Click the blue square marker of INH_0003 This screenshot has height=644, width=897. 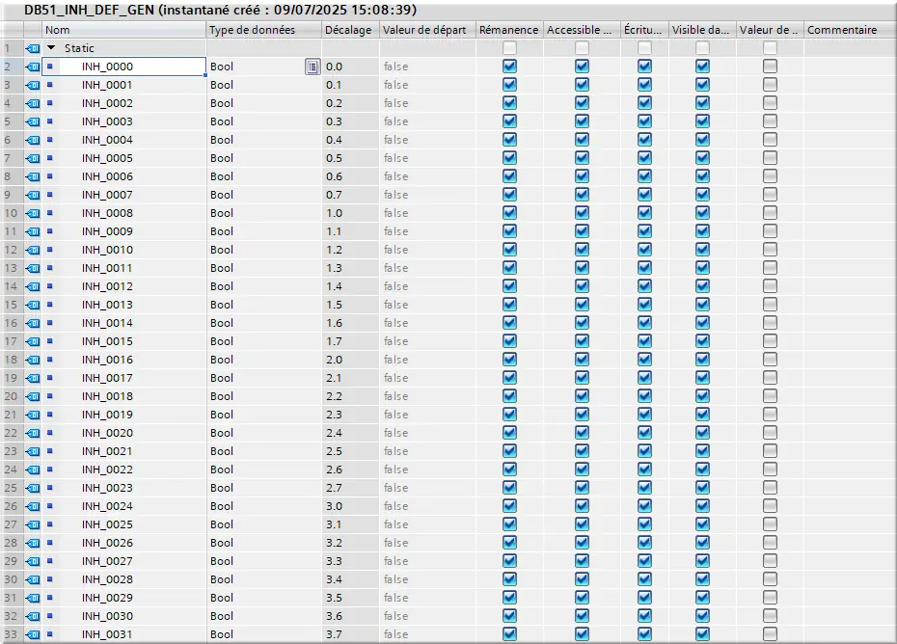(50, 121)
